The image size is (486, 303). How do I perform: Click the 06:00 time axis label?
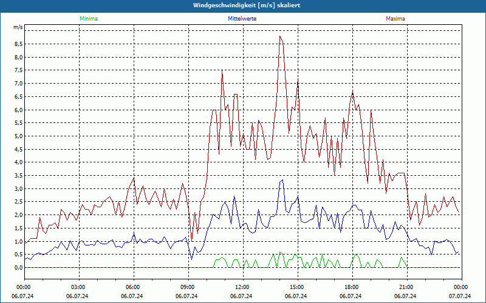[x=133, y=287]
